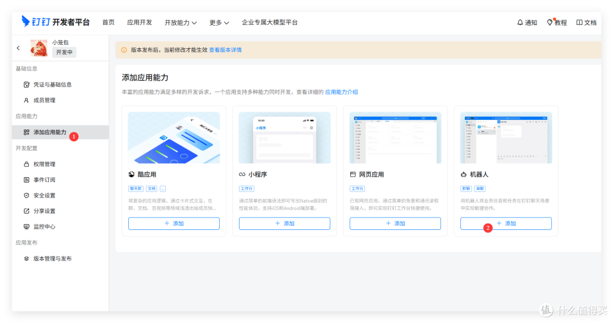Open 通知 in the top bar

tap(527, 23)
